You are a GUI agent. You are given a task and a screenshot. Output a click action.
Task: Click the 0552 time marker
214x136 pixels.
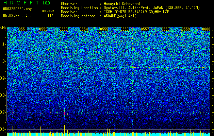click(43, 29)
